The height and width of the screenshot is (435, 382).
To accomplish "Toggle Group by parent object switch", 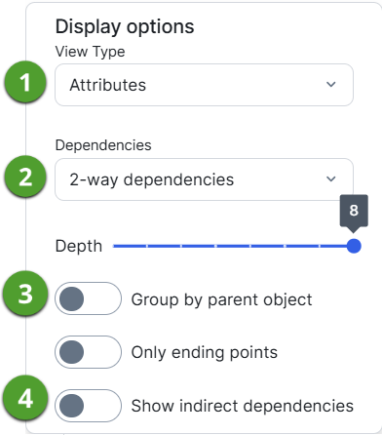I will (x=88, y=298).
